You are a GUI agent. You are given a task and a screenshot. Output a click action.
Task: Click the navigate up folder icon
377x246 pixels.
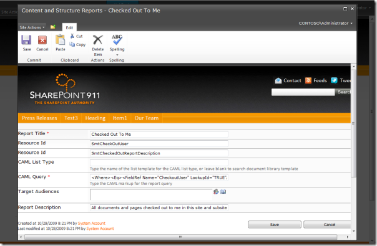pyautogui.click(x=53, y=27)
